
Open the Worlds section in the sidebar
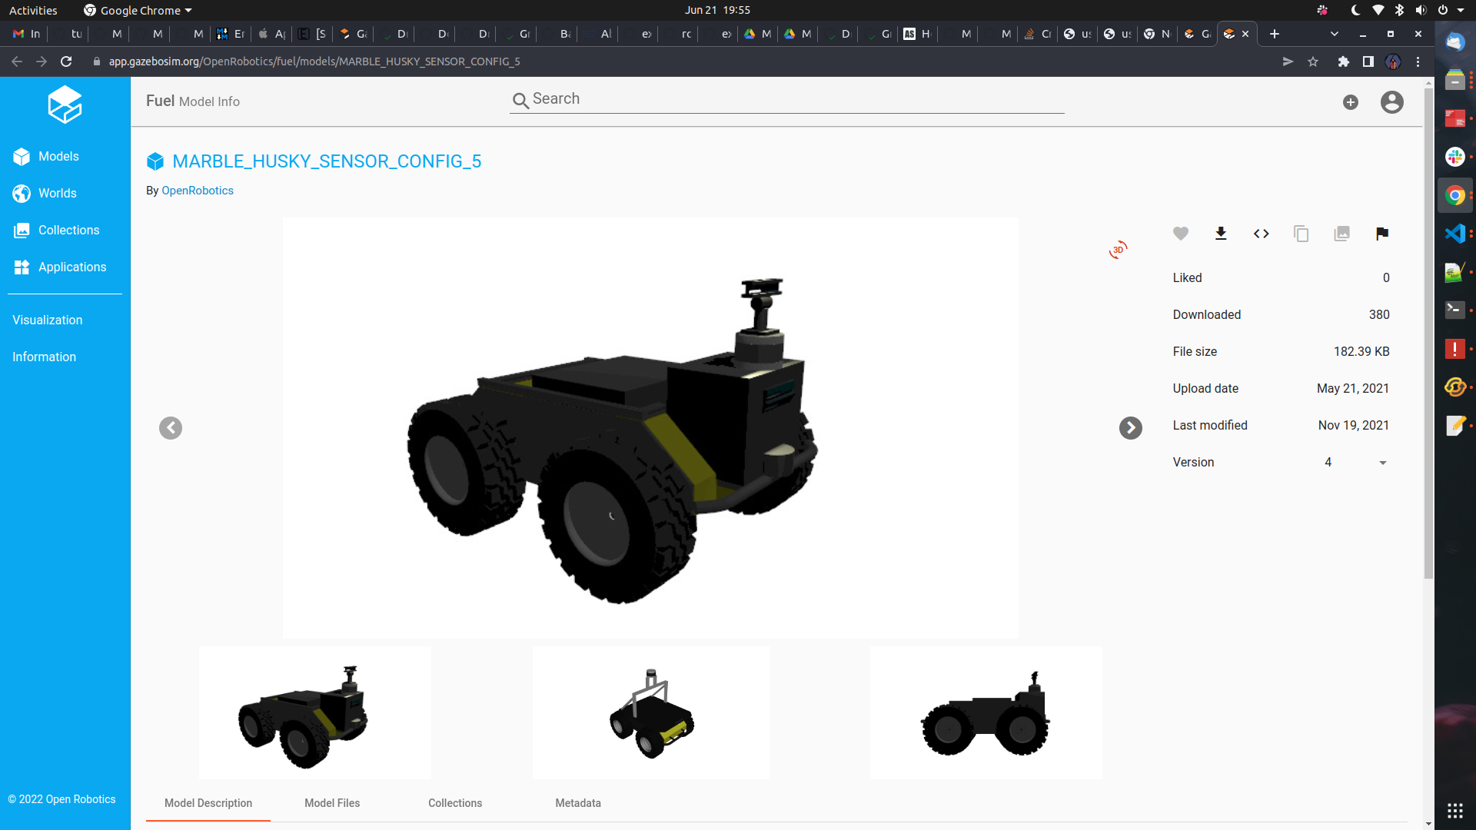click(x=57, y=193)
